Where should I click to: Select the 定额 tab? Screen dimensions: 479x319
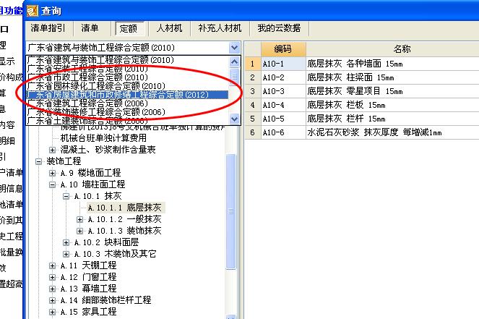coord(129,29)
